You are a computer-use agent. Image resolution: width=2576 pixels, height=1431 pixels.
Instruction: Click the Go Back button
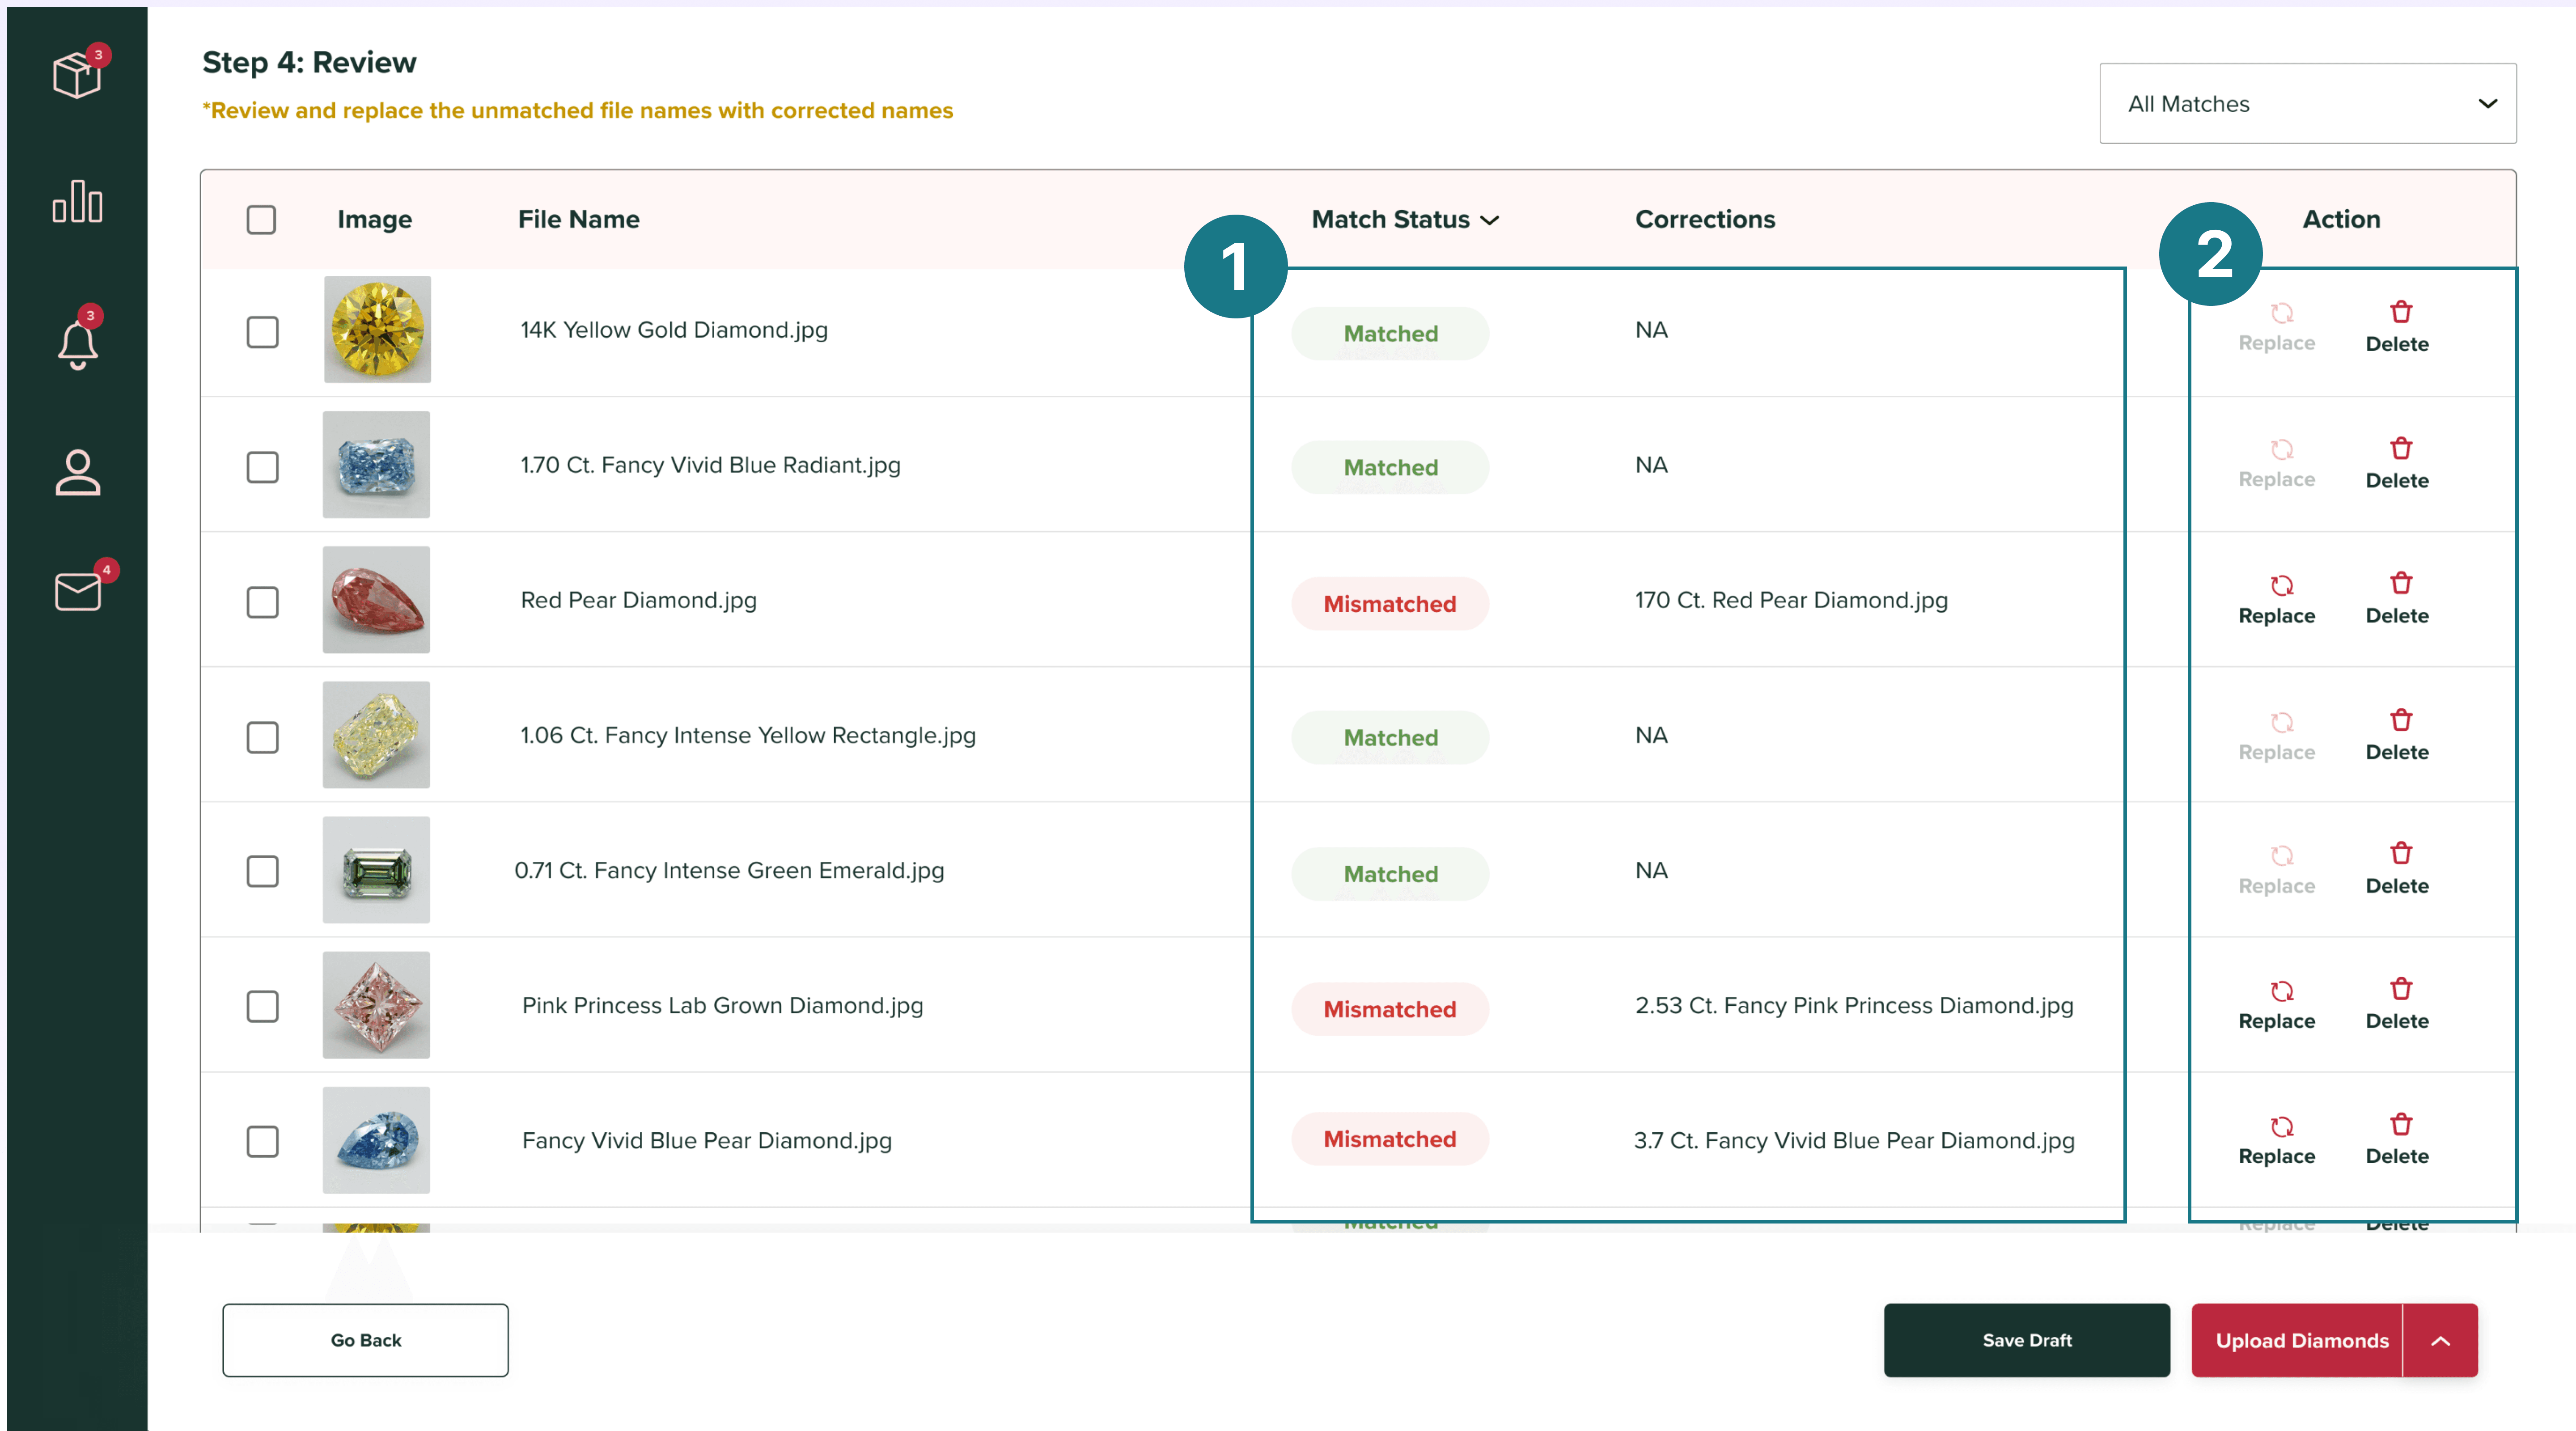[365, 1340]
